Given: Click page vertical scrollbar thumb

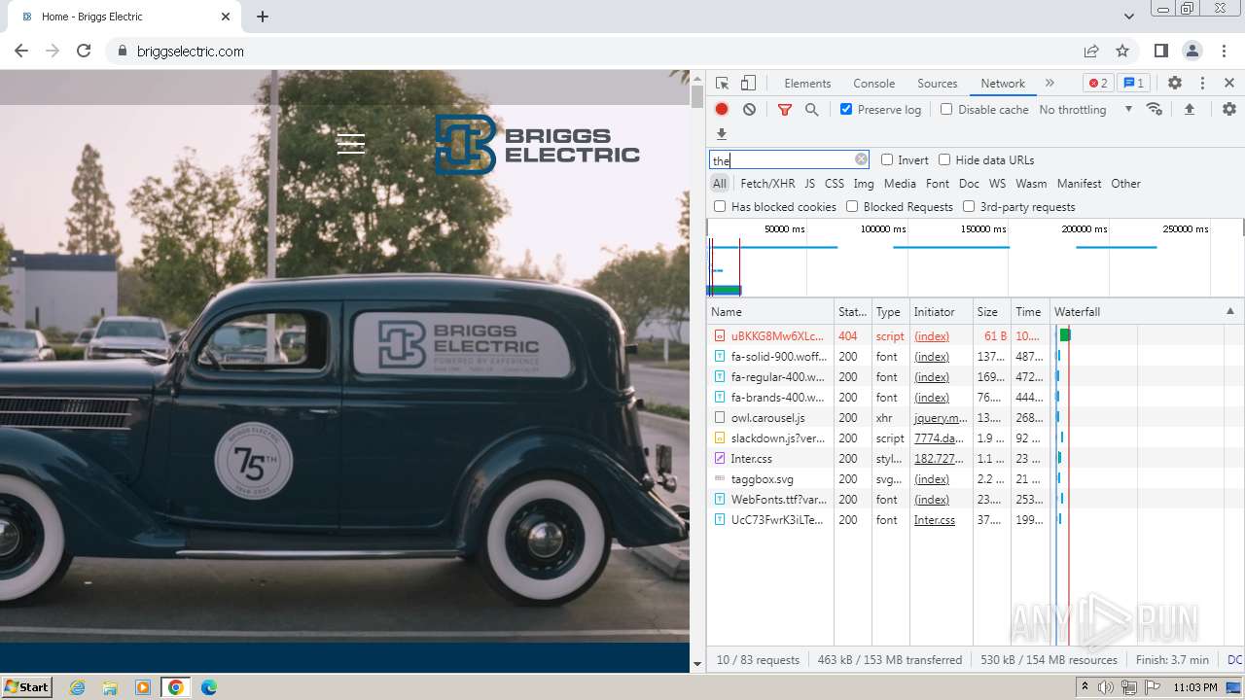Looking at the screenshot, I should click(696, 96).
